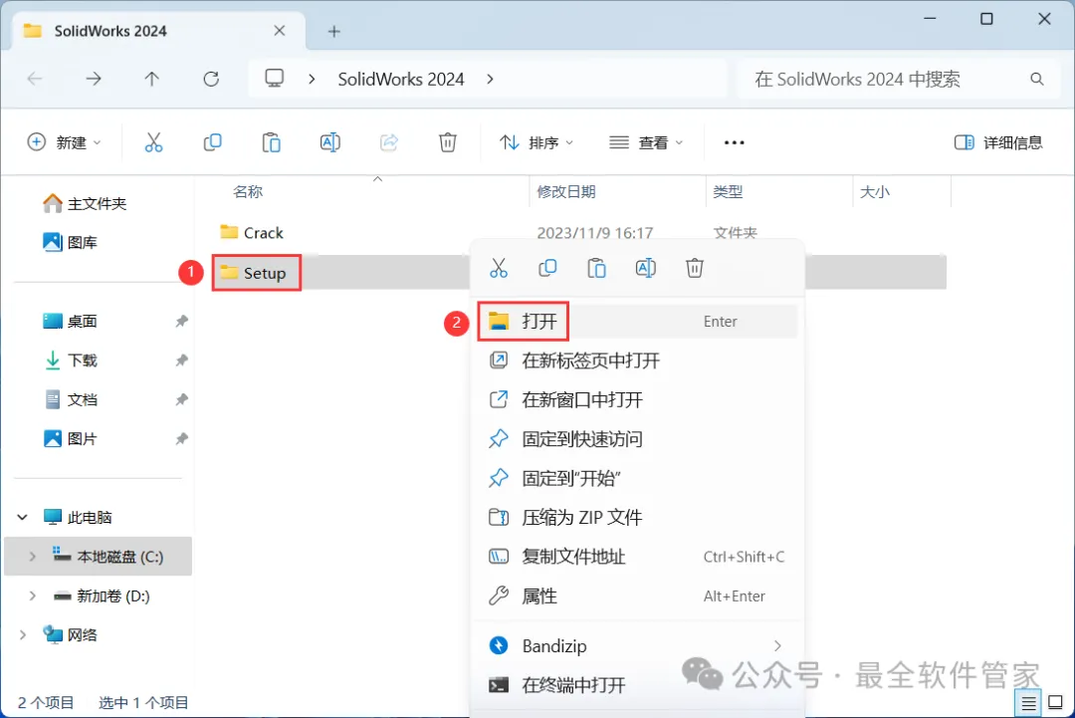This screenshot has height=718, width=1075.
Task: Click the Rename icon in the toolbar
Action: click(x=329, y=142)
